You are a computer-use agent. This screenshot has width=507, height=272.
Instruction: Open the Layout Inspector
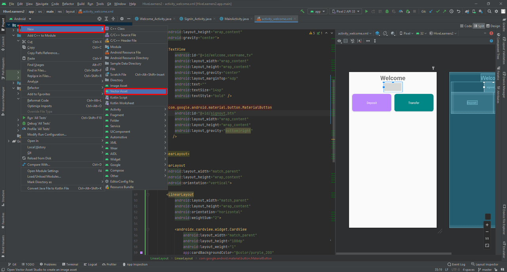(484, 264)
